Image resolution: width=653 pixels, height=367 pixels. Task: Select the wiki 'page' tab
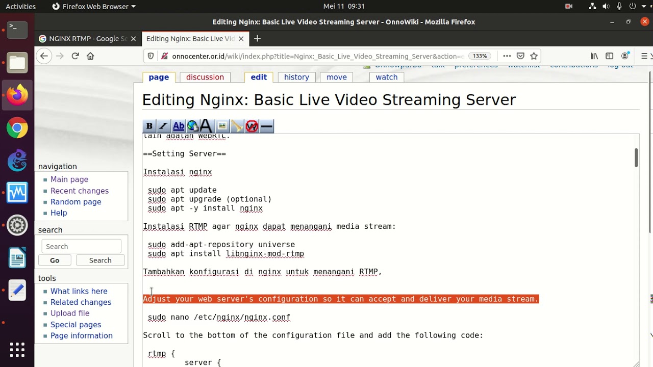[159, 77]
